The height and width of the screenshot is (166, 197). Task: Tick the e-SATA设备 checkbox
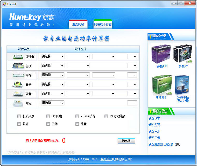tap(77, 116)
